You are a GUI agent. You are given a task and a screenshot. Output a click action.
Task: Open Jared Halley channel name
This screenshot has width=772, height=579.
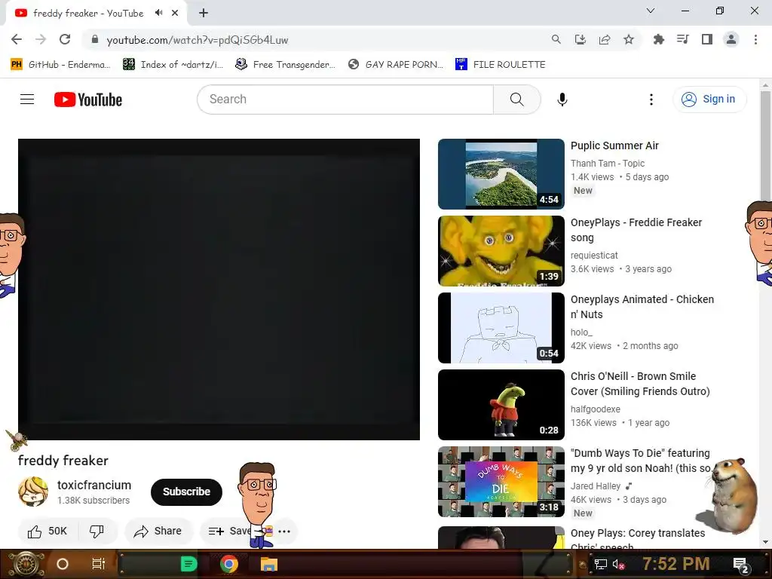(x=596, y=486)
